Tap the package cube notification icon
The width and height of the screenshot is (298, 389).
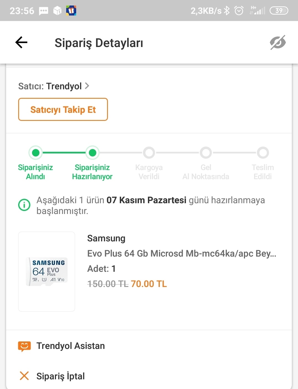tap(57, 11)
